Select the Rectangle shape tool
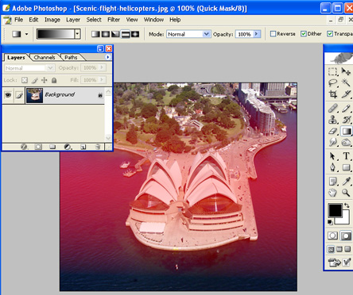 tap(346, 167)
